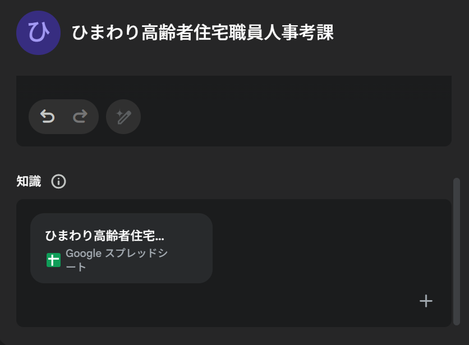Click the truncated file name ひまわり高齢者住宅…
The height and width of the screenshot is (345, 469).
point(104,235)
